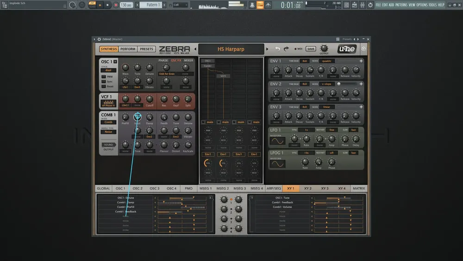Click the undo arrow in Zebra header
463x261 pixels.
pos(277,49)
